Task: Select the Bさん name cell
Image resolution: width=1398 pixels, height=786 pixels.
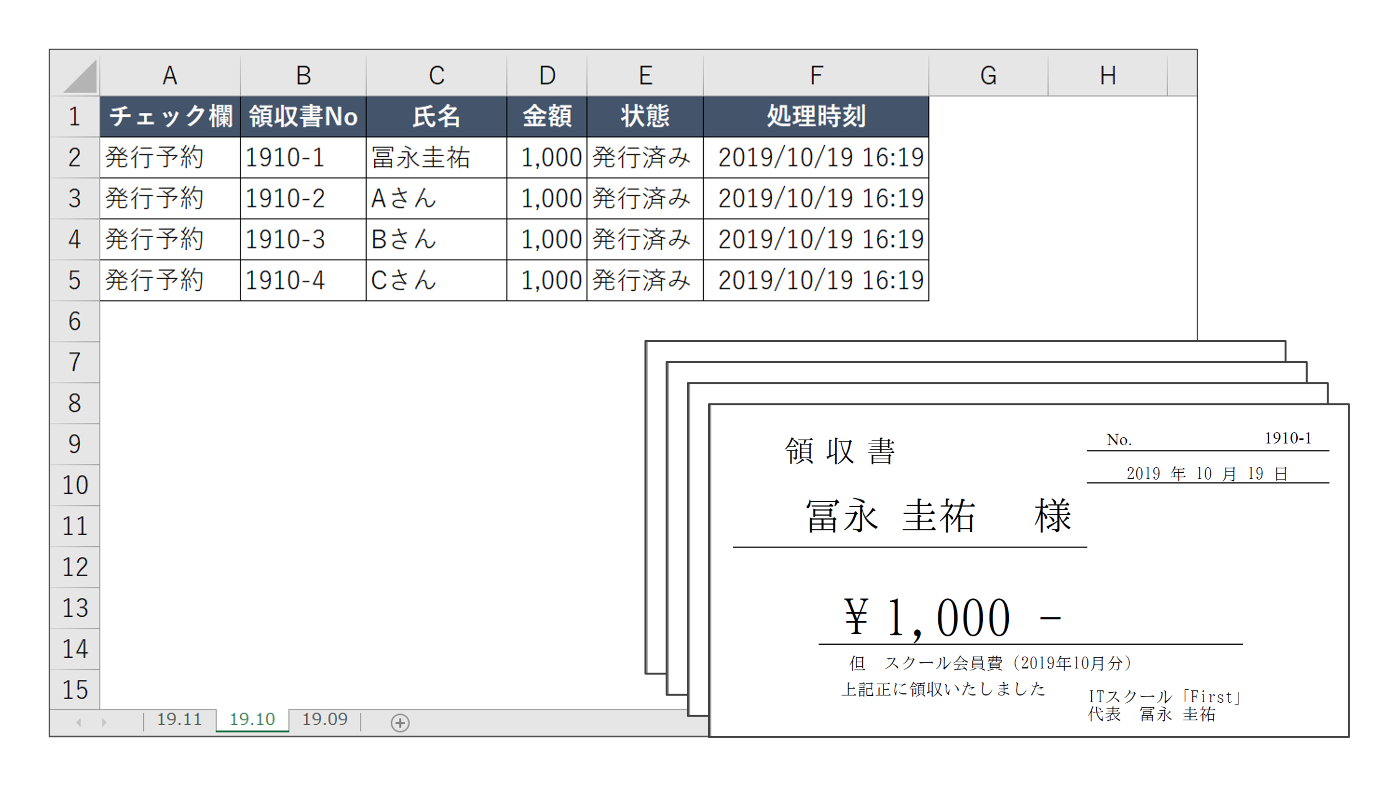Action: coord(436,239)
